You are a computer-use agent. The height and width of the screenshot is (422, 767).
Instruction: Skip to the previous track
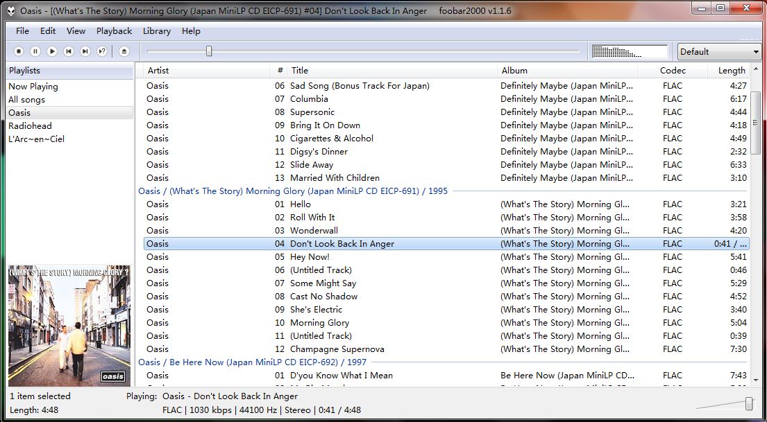tap(69, 51)
